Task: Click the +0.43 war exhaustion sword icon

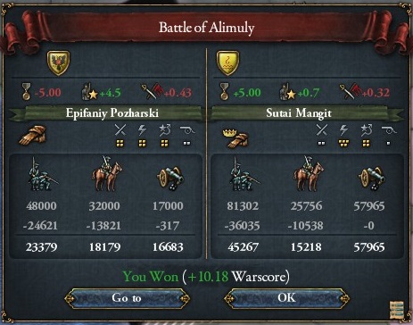Action: coord(152,92)
